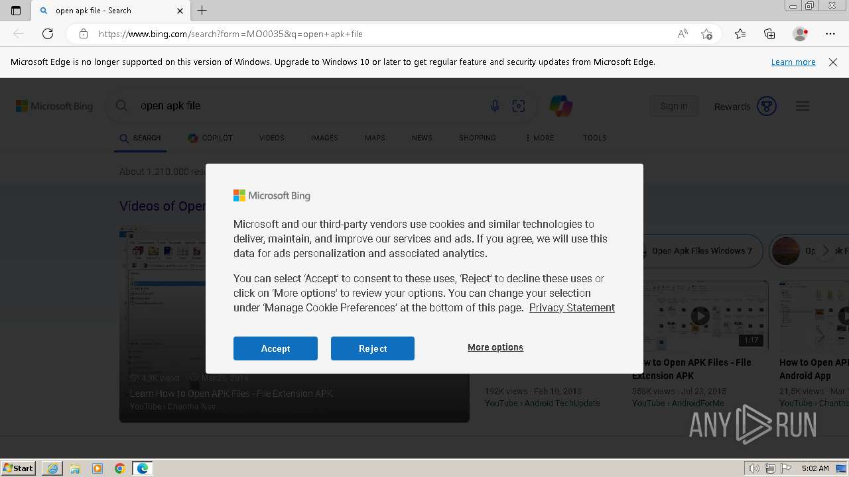Switch to the IMAGES tab
Viewport: 849px width, 477px height.
click(324, 138)
